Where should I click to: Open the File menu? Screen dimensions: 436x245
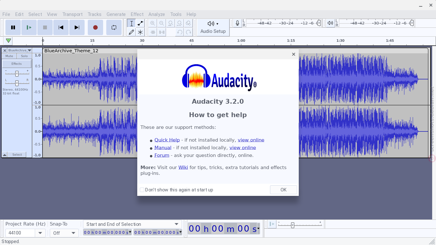tap(6, 14)
